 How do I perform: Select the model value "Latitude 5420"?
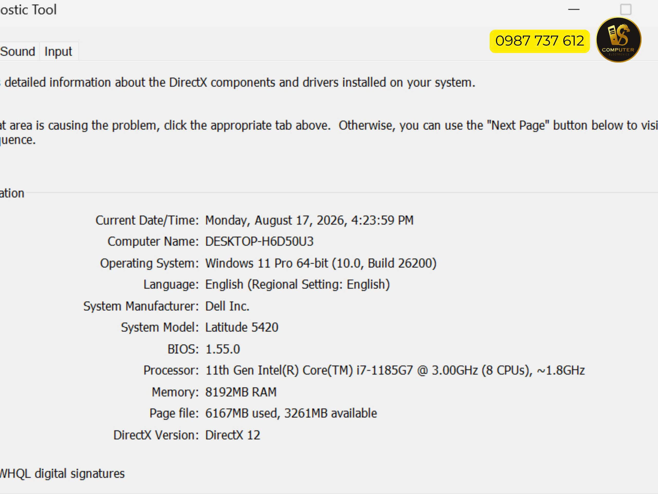[x=242, y=328]
